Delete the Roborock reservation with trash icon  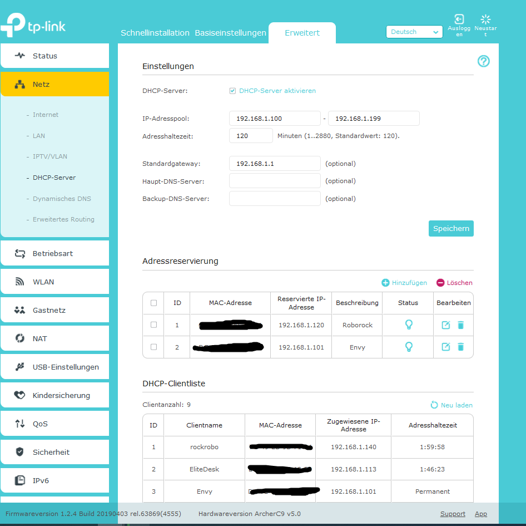460,325
